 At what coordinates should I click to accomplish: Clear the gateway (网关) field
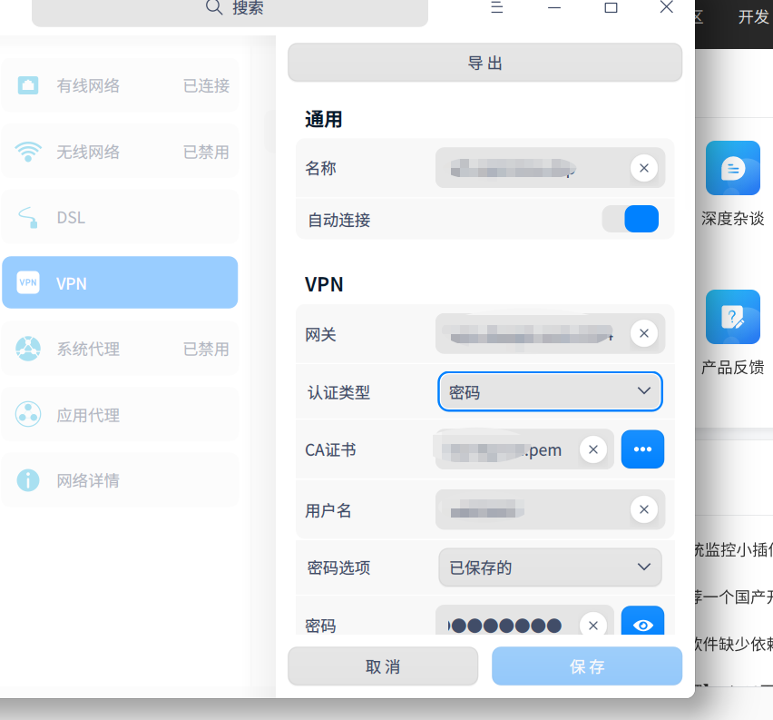(644, 333)
